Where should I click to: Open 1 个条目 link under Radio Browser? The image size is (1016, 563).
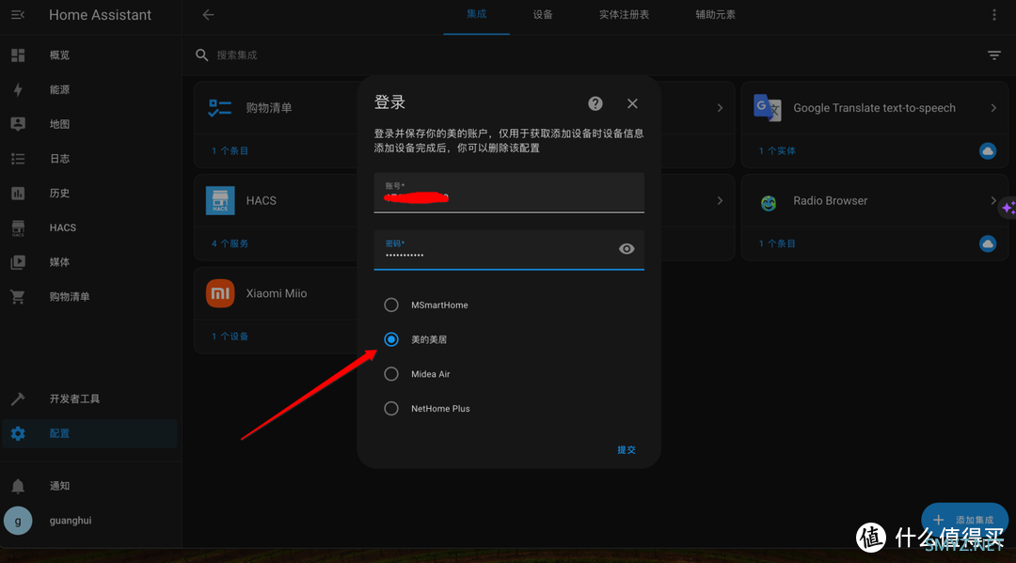(778, 243)
